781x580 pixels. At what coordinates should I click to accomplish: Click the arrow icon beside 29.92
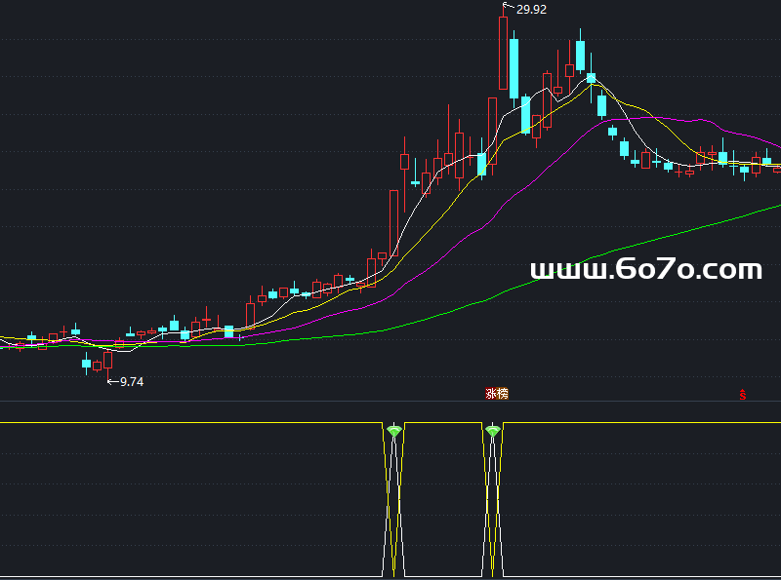507,8
